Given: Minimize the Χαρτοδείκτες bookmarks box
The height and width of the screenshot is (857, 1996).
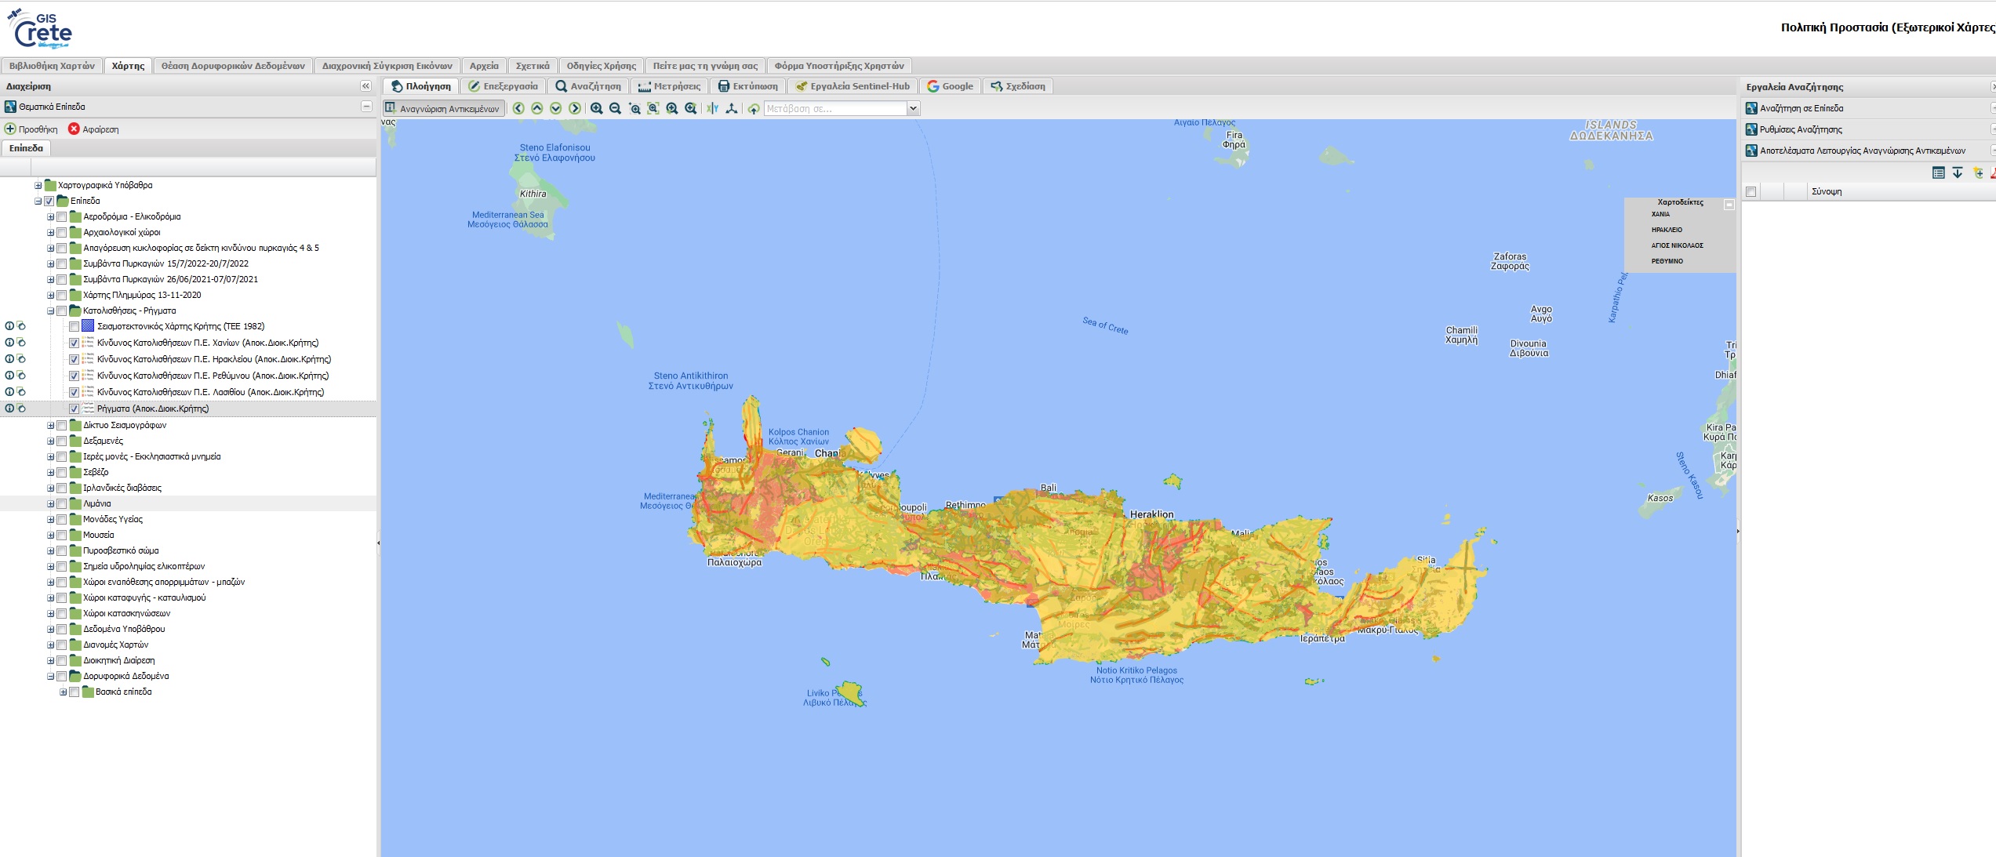Looking at the screenshot, I should [1729, 204].
